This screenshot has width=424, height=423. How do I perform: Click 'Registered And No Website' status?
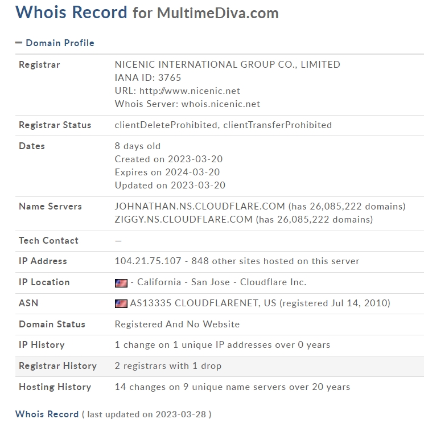click(177, 324)
